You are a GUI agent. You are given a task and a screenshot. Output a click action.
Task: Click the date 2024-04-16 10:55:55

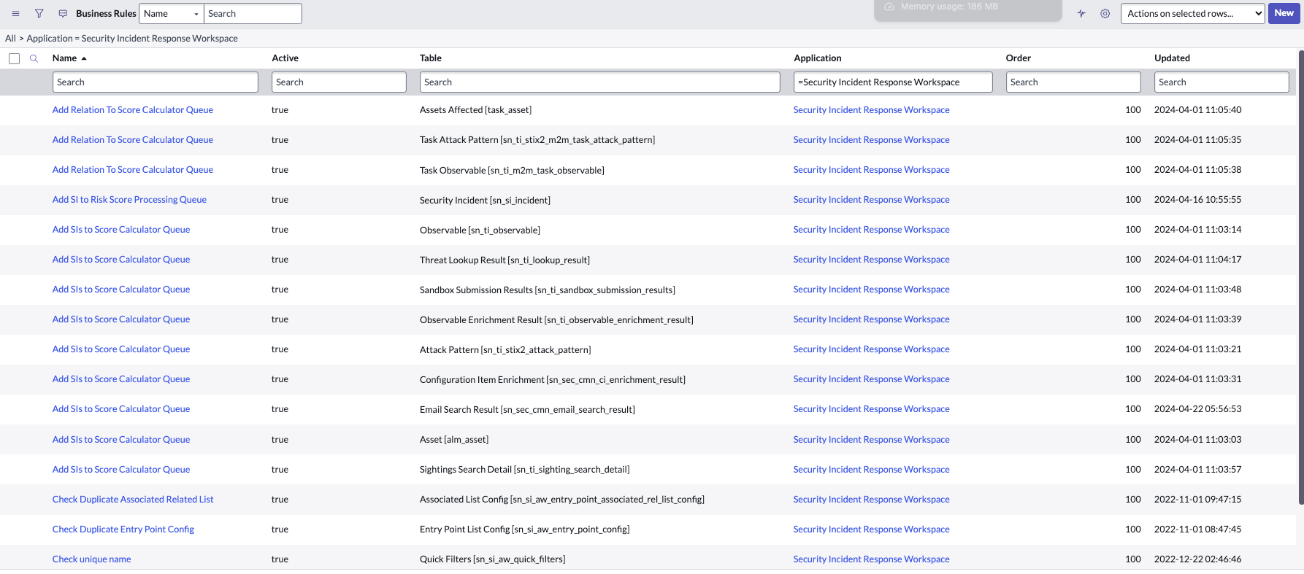(1198, 200)
